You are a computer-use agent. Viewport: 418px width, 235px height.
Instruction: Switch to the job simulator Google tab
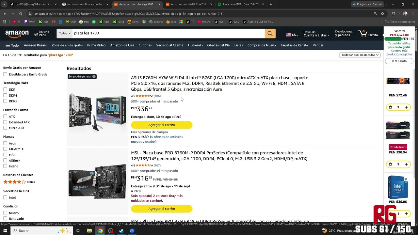point(85,4)
